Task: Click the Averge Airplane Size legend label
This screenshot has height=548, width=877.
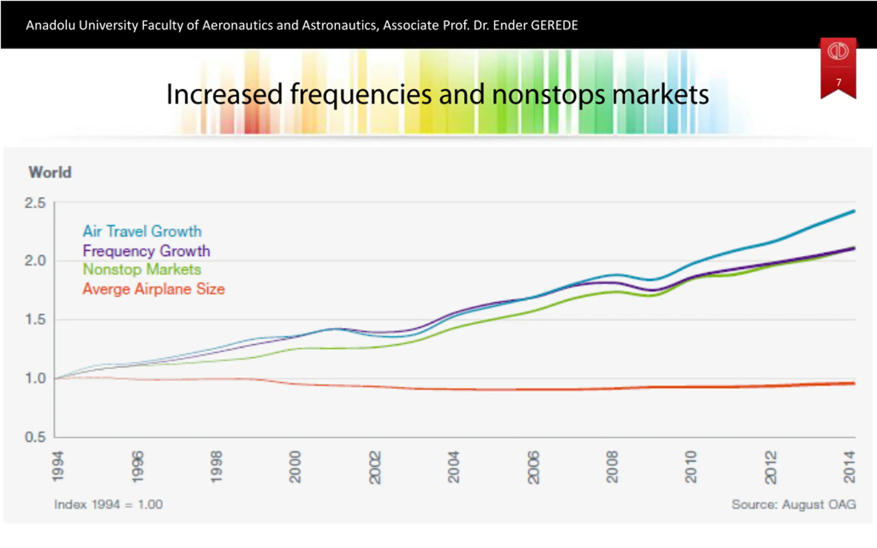Action: pos(154,289)
